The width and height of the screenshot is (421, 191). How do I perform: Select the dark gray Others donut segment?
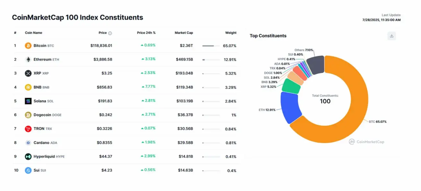pyautogui.click(x=315, y=65)
